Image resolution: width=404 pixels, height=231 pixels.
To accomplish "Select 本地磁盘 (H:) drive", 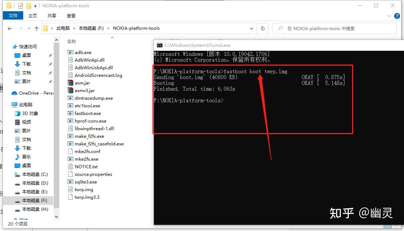I will pyautogui.click(x=35, y=209).
